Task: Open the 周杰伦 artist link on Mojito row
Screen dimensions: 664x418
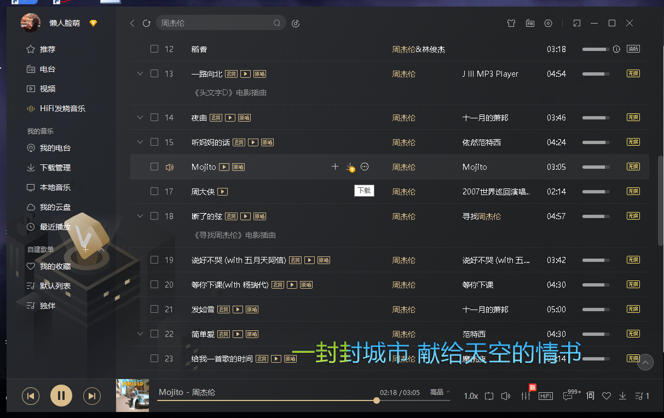Action: [404, 167]
